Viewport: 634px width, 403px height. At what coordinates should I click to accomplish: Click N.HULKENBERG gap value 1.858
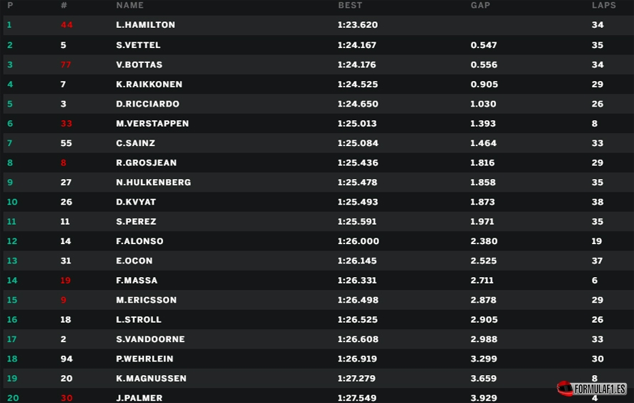click(x=483, y=183)
